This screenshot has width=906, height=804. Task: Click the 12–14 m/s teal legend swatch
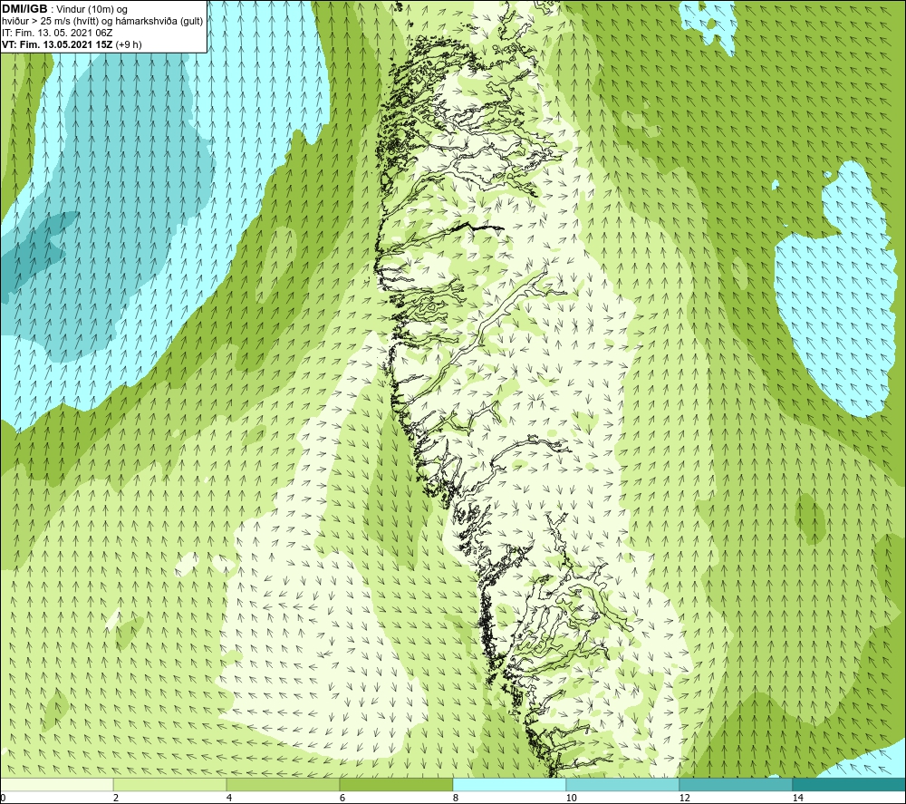tap(736, 785)
